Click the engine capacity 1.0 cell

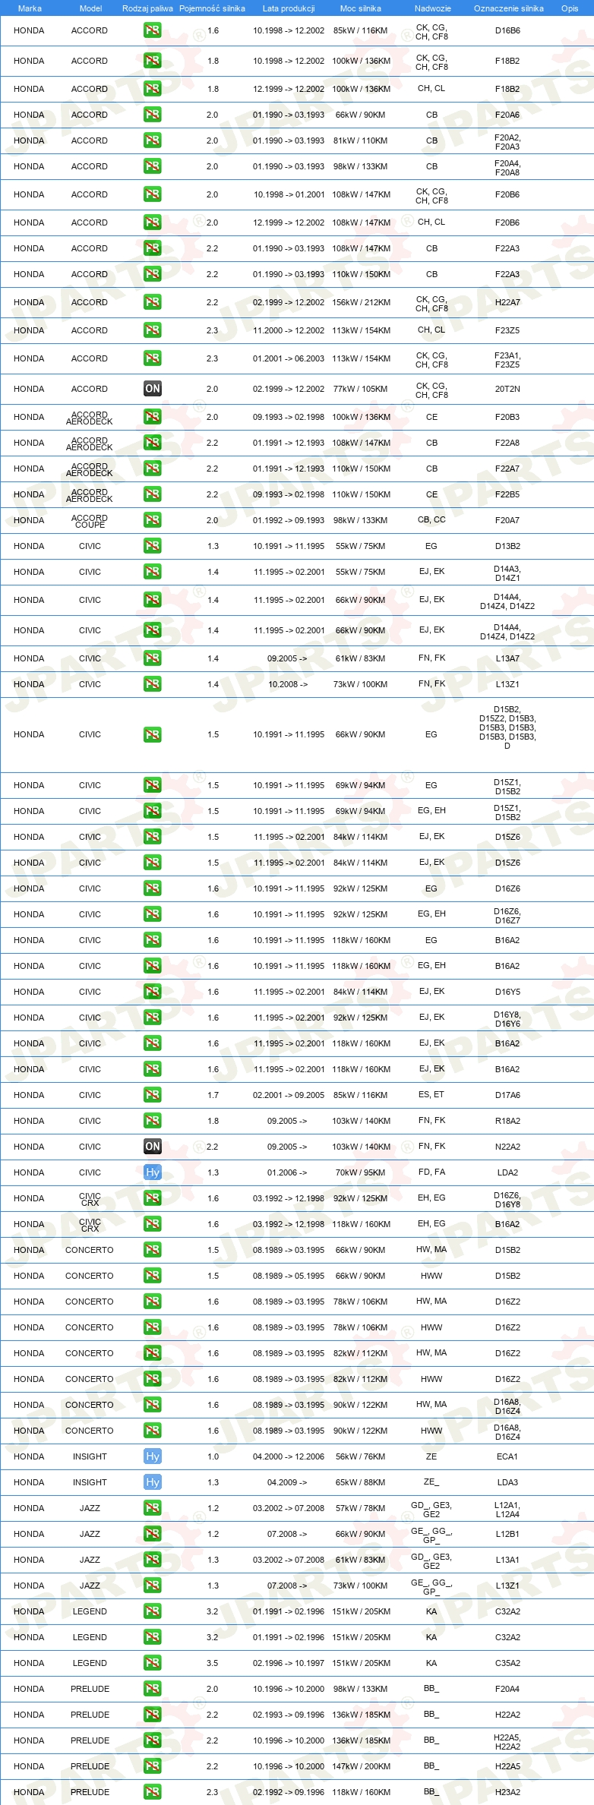point(213,1456)
